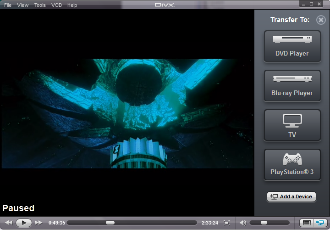Close the Transfer To panel
The image size is (330, 230).
tap(321, 20)
